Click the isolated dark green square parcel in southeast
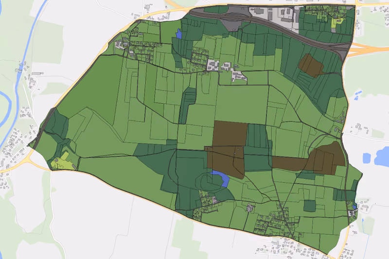The image size is (389, 259). coord(310,206)
